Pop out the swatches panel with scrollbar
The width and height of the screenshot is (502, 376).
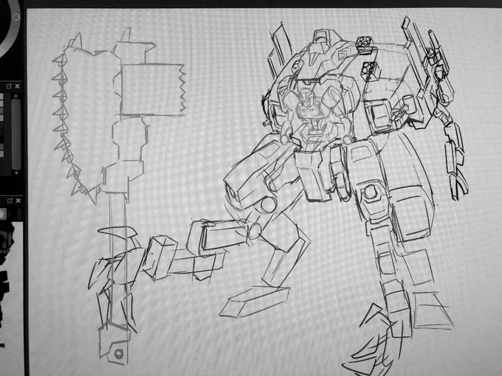point(9,86)
